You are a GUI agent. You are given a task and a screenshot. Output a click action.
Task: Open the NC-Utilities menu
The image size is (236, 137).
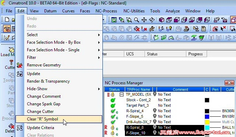tap(134, 11)
